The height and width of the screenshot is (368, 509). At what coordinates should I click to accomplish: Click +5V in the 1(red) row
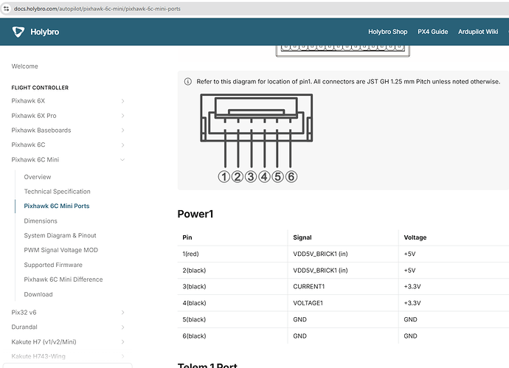409,254
